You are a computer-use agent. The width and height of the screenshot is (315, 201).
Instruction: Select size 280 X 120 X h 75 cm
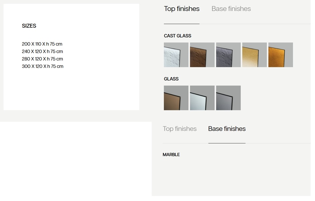click(x=42, y=59)
